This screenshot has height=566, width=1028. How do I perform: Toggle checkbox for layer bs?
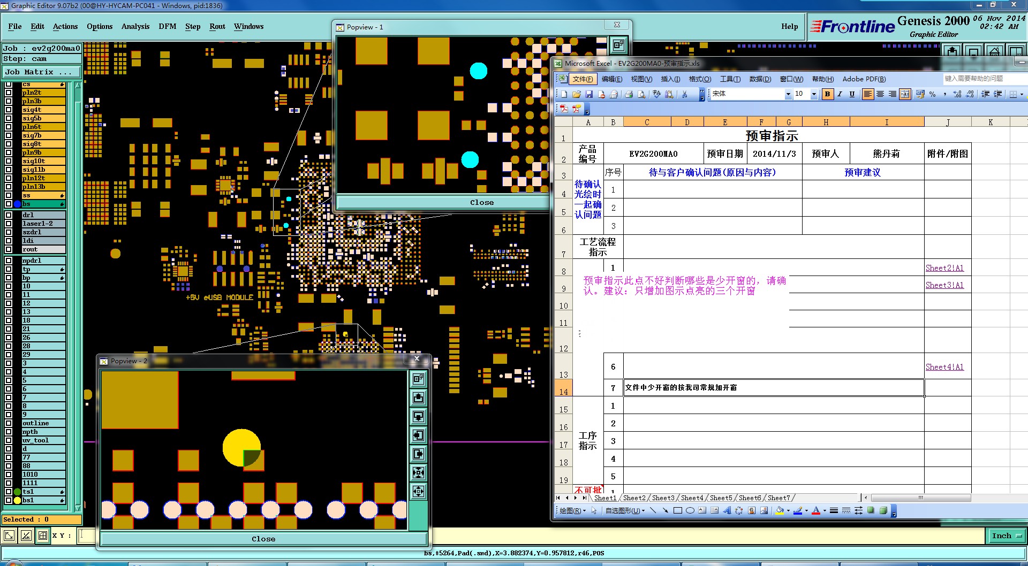coord(9,204)
